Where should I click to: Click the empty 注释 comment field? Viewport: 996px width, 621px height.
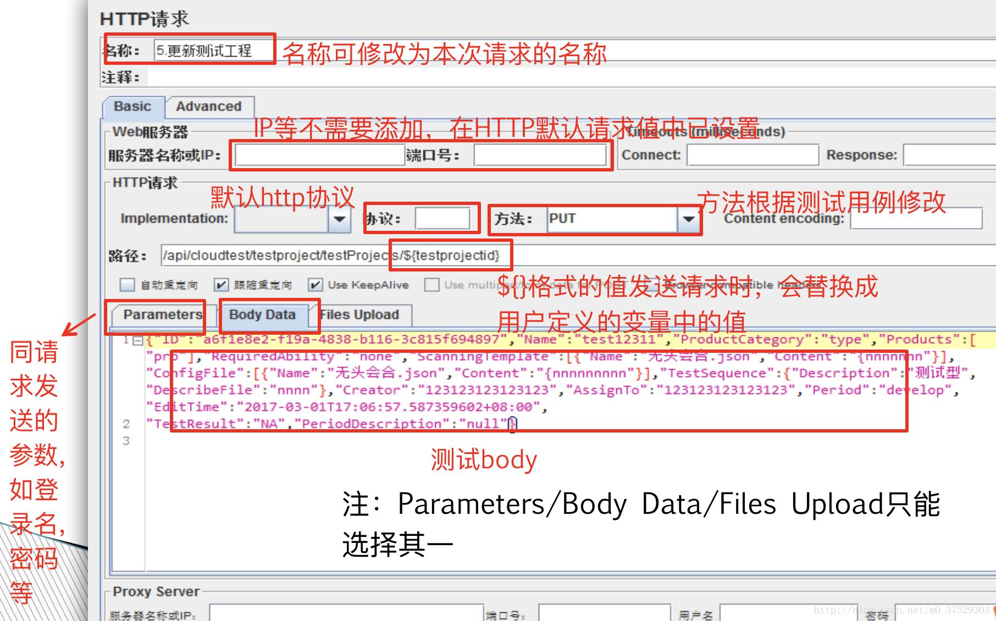[275, 78]
